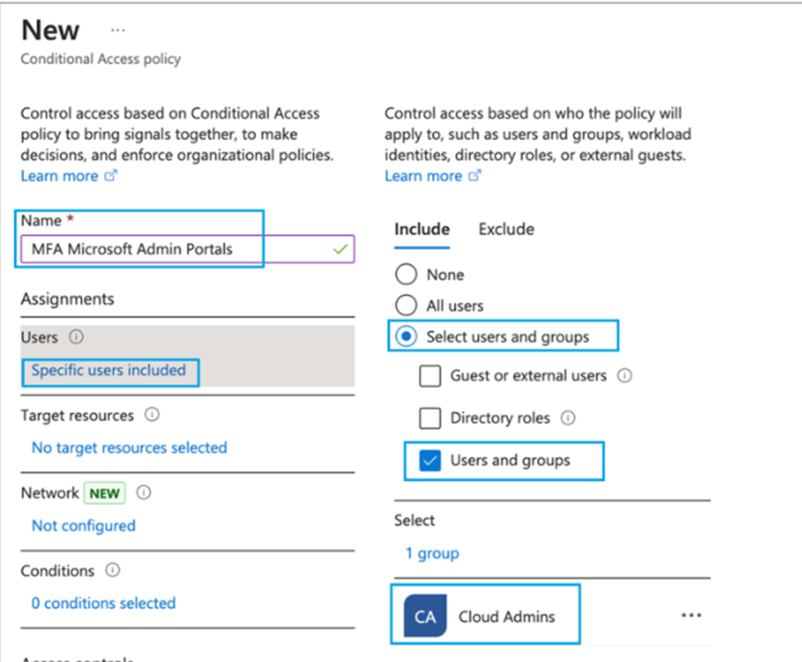The width and height of the screenshot is (802, 662).
Task: Open the Specific users included link
Action: click(109, 370)
